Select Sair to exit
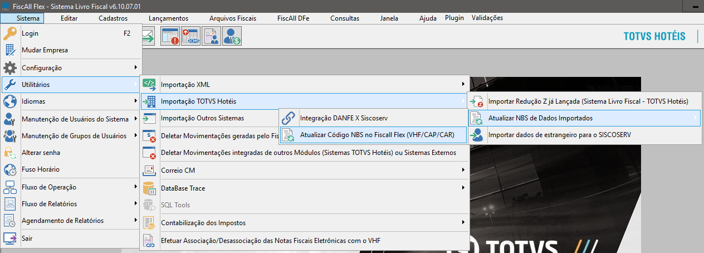Screen dimensions: 704x253 pyautogui.click(x=70, y=239)
